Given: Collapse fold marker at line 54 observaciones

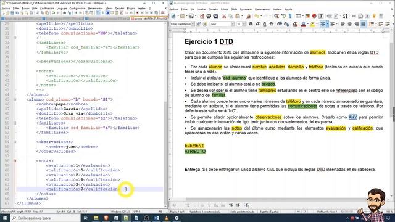Looking at the screenshot, I should [x=15, y=142].
